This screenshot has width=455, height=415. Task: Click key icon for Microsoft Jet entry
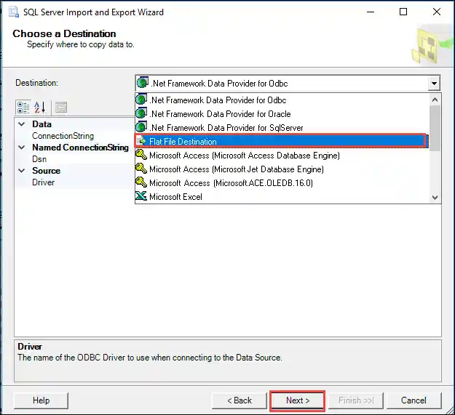141,169
